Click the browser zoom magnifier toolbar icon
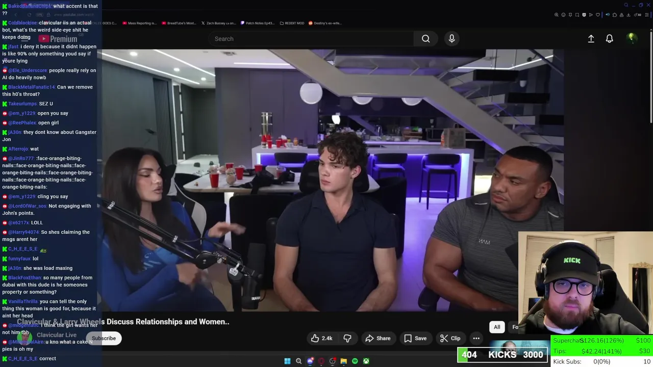653x367 pixels. click(557, 15)
